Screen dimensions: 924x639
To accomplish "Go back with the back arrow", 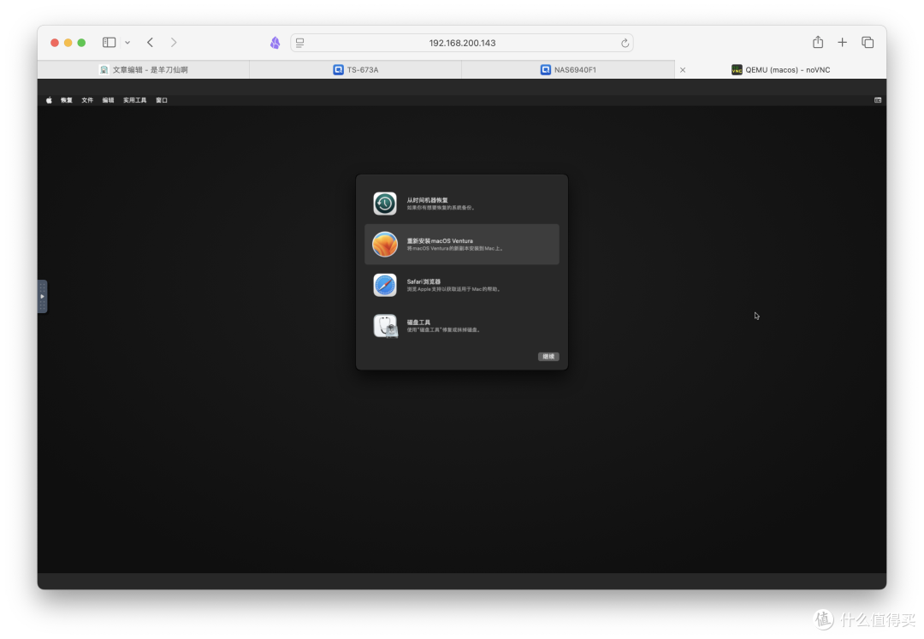I will click(x=151, y=42).
